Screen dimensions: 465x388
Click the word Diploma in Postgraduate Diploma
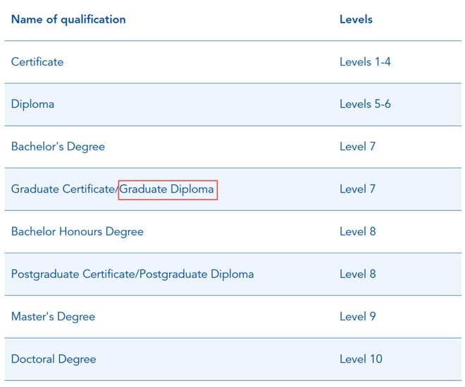[x=232, y=274]
